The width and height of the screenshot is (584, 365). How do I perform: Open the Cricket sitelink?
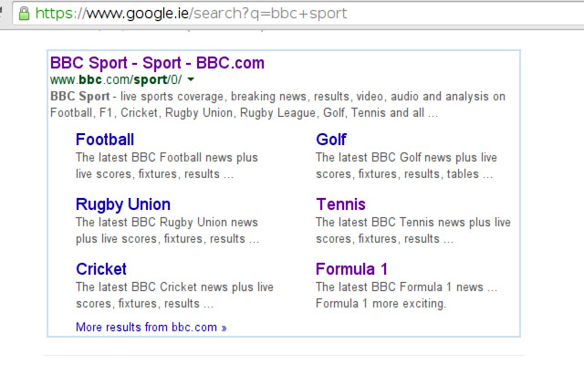coord(101,269)
